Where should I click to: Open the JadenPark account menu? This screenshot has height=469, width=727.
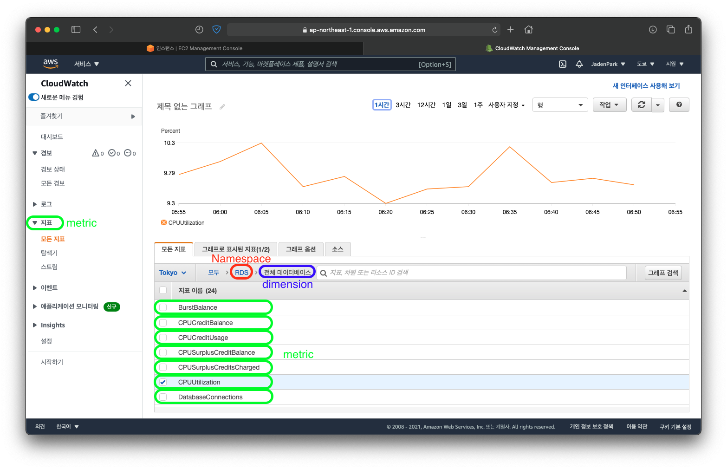click(608, 64)
